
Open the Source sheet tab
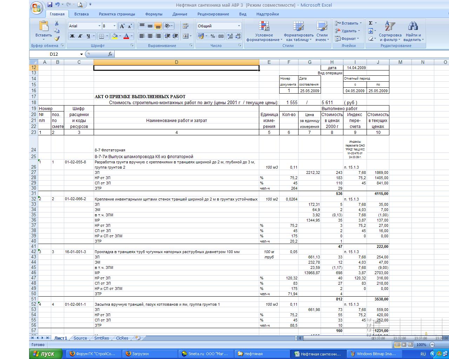click(80, 338)
